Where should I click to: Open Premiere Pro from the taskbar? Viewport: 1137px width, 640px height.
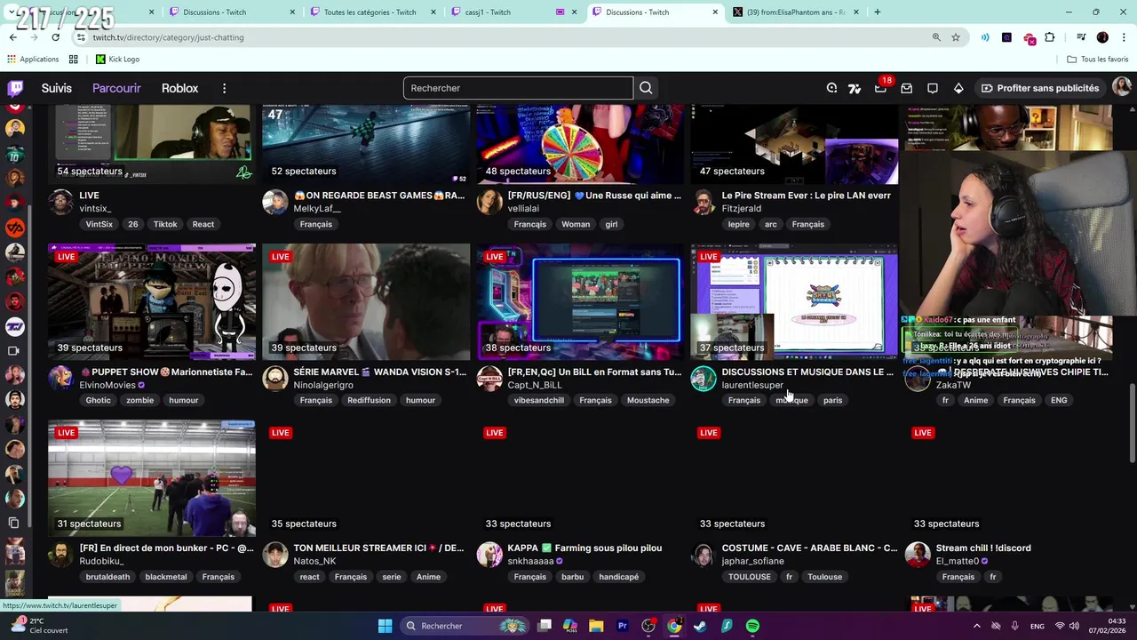623,626
